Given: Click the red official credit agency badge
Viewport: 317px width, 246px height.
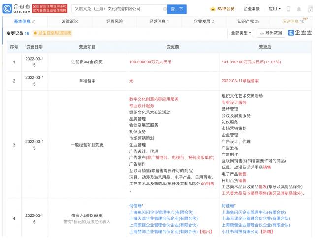Looking at the screenshot, I should 50,9.
